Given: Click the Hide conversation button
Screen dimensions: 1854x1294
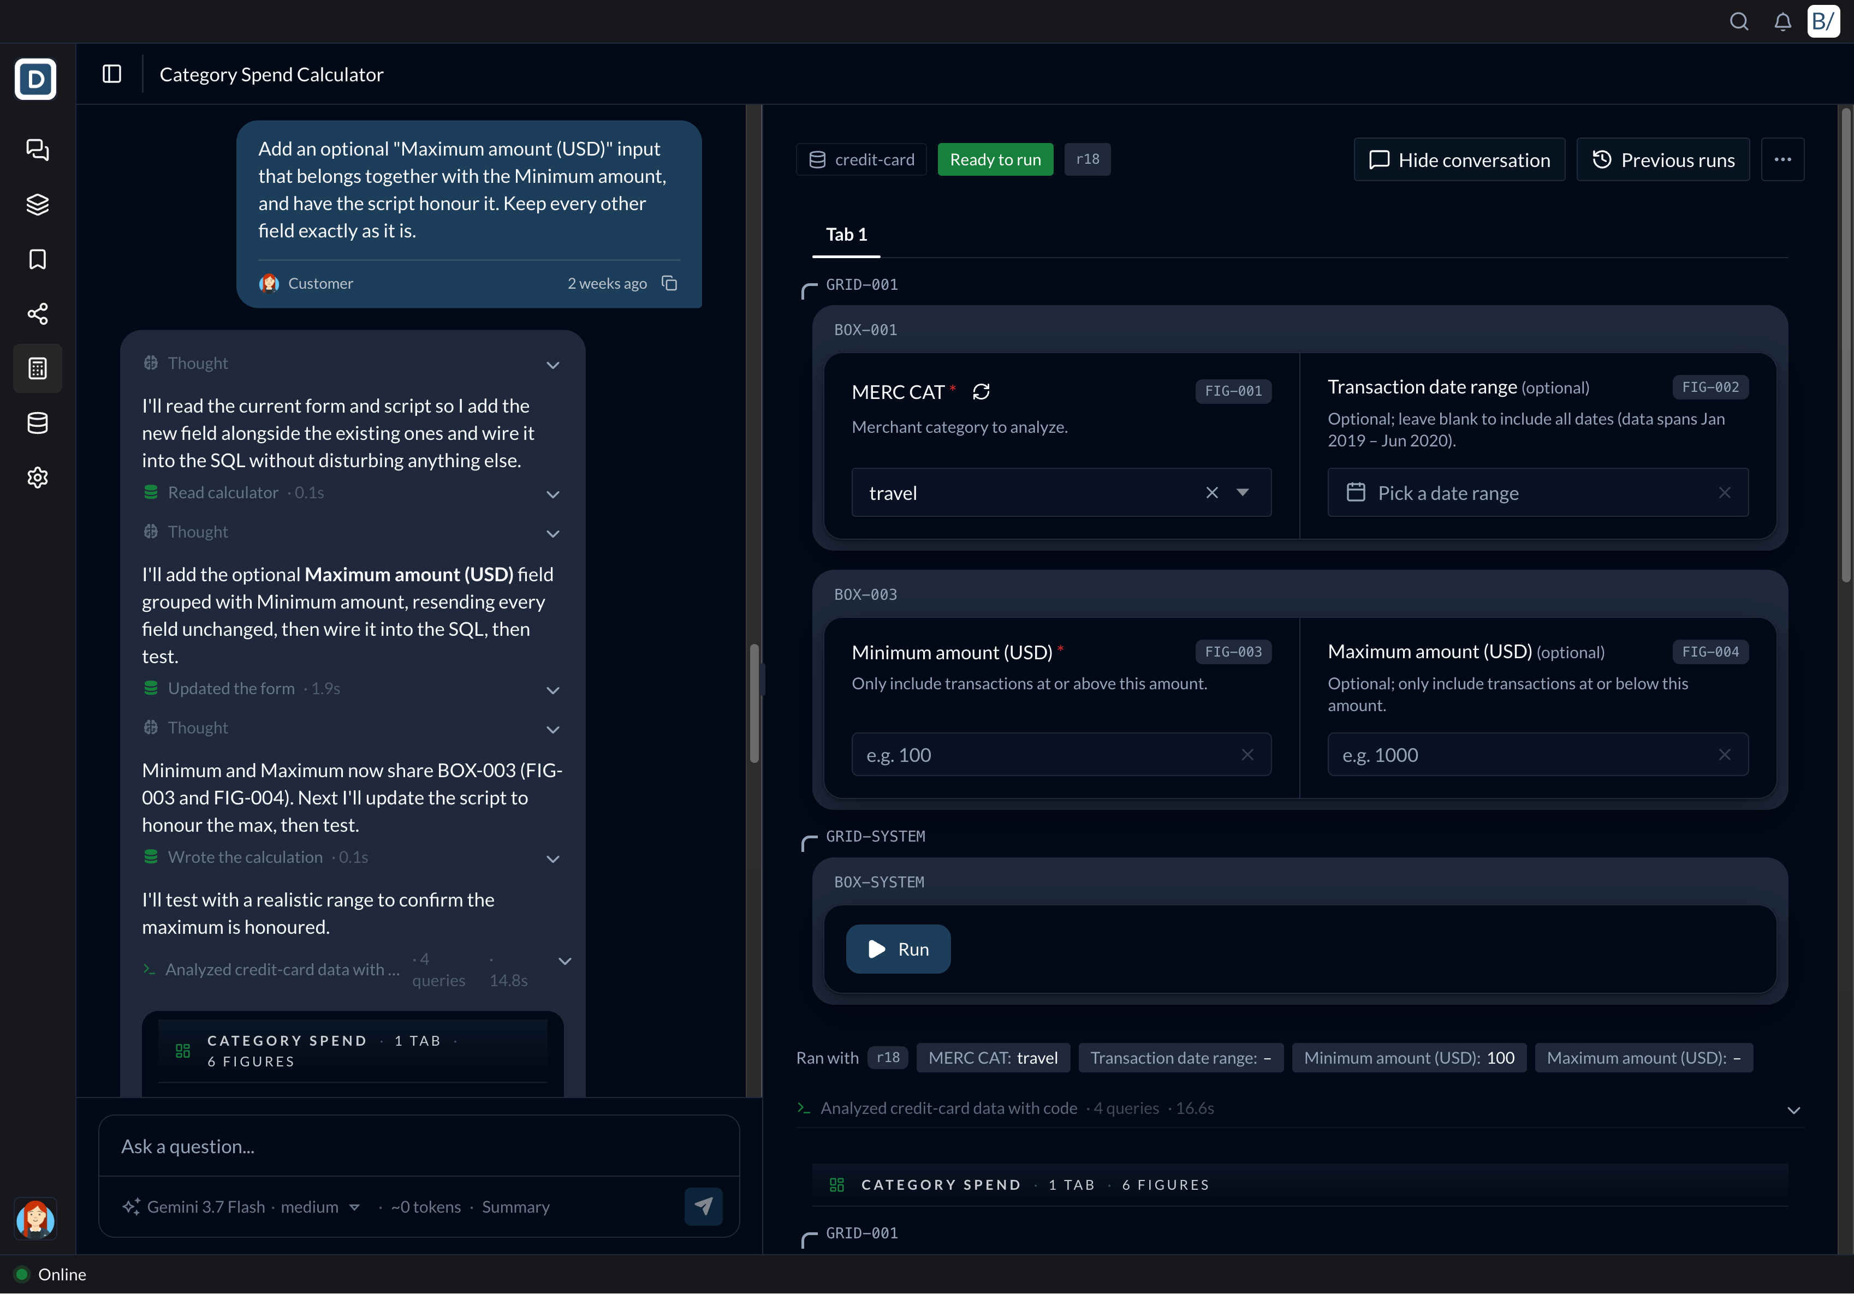Looking at the screenshot, I should pyautogui.click(x=1459, y=160).
